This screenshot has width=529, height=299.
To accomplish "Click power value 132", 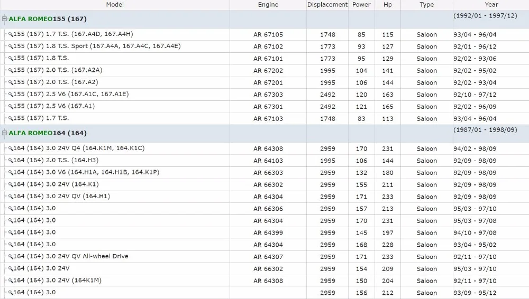I will pyautogui.click(x=361, y=173).
